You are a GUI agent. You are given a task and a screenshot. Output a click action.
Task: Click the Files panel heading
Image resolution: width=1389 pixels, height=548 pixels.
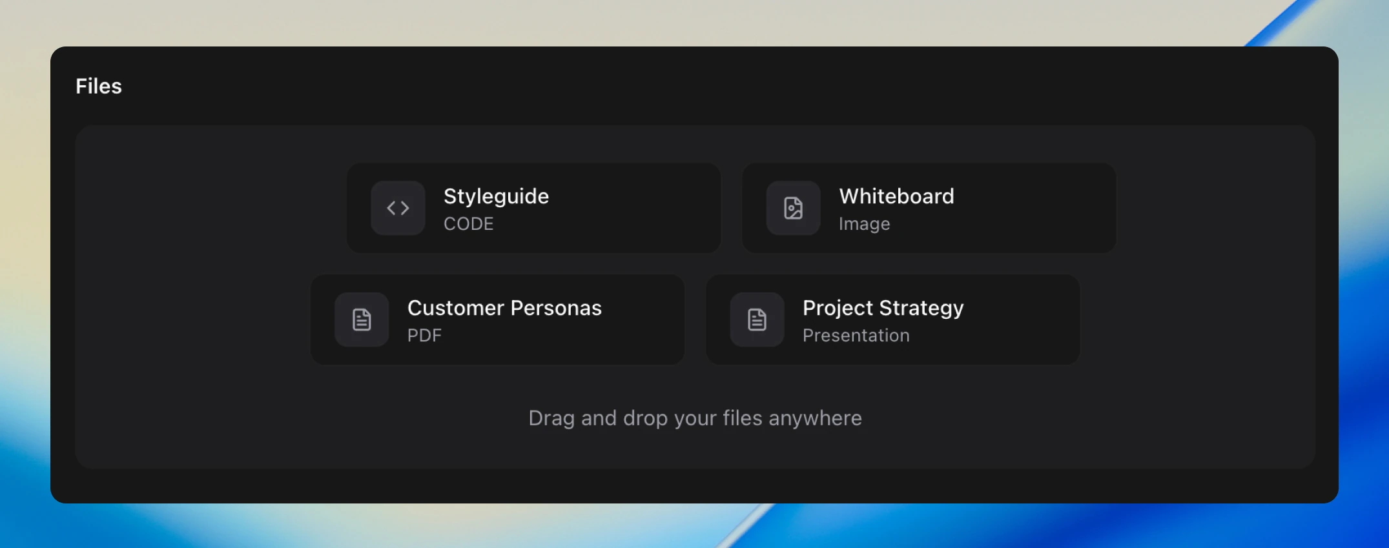99,86
